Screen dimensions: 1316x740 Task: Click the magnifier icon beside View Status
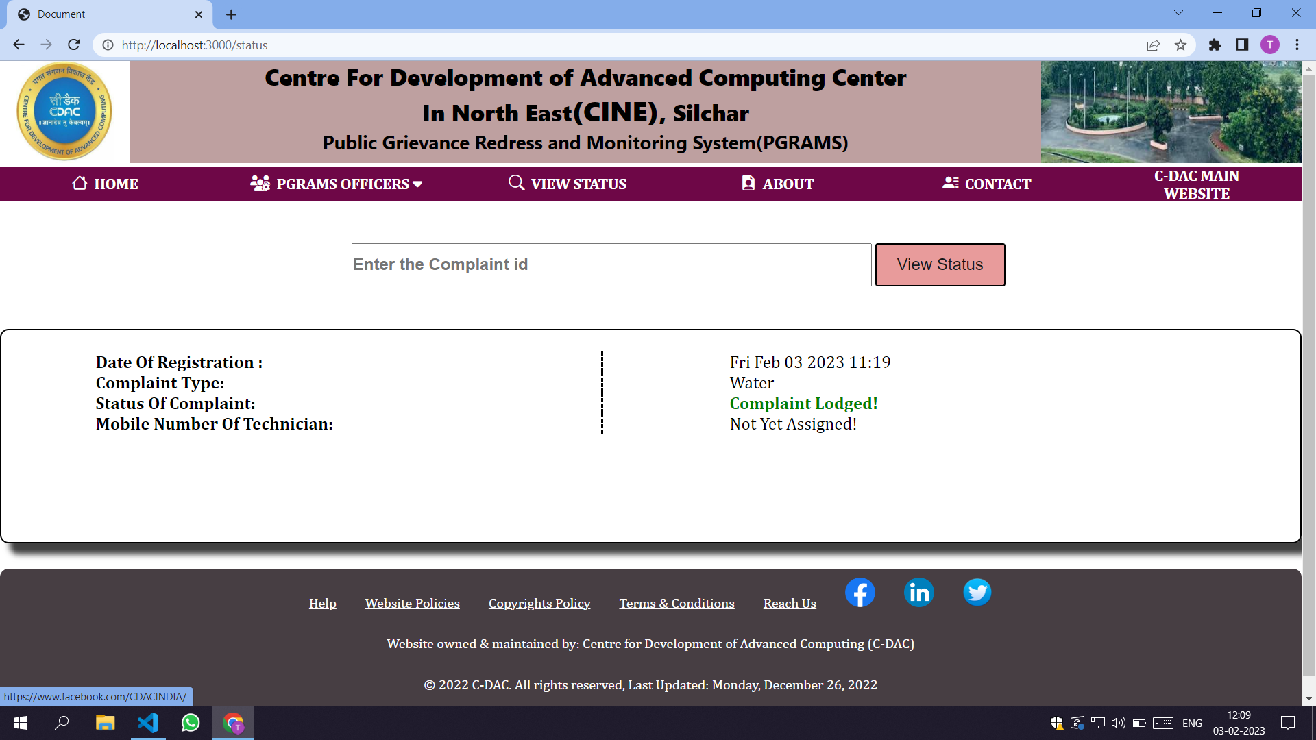coord(515,184)
